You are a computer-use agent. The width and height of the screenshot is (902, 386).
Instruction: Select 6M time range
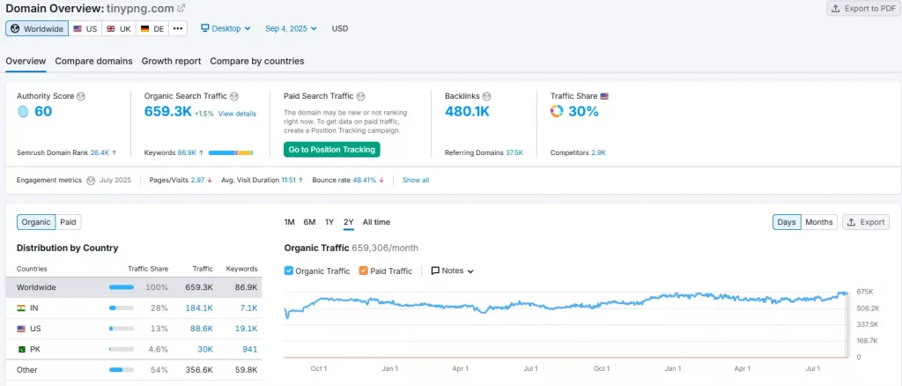coord(309,222)
